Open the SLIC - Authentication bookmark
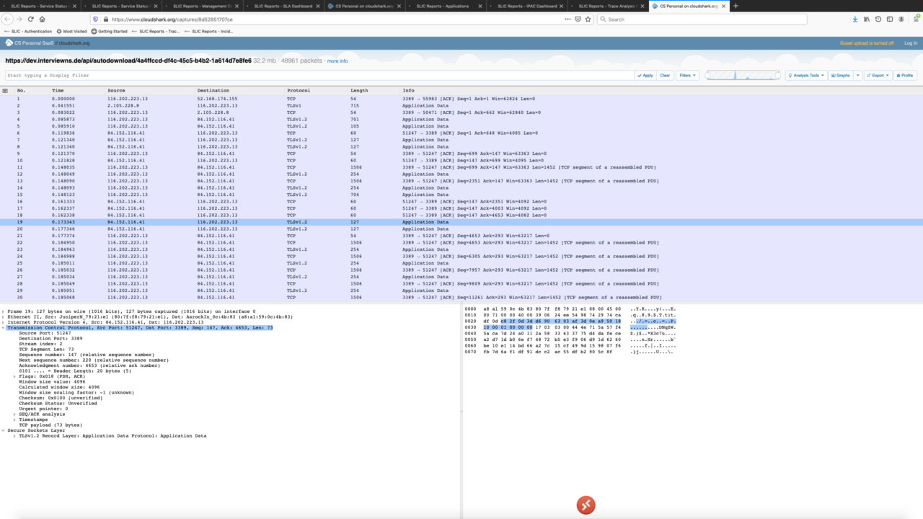Image resolution: width=923 pixels, height=519 pixels. [x=28, y=32]
